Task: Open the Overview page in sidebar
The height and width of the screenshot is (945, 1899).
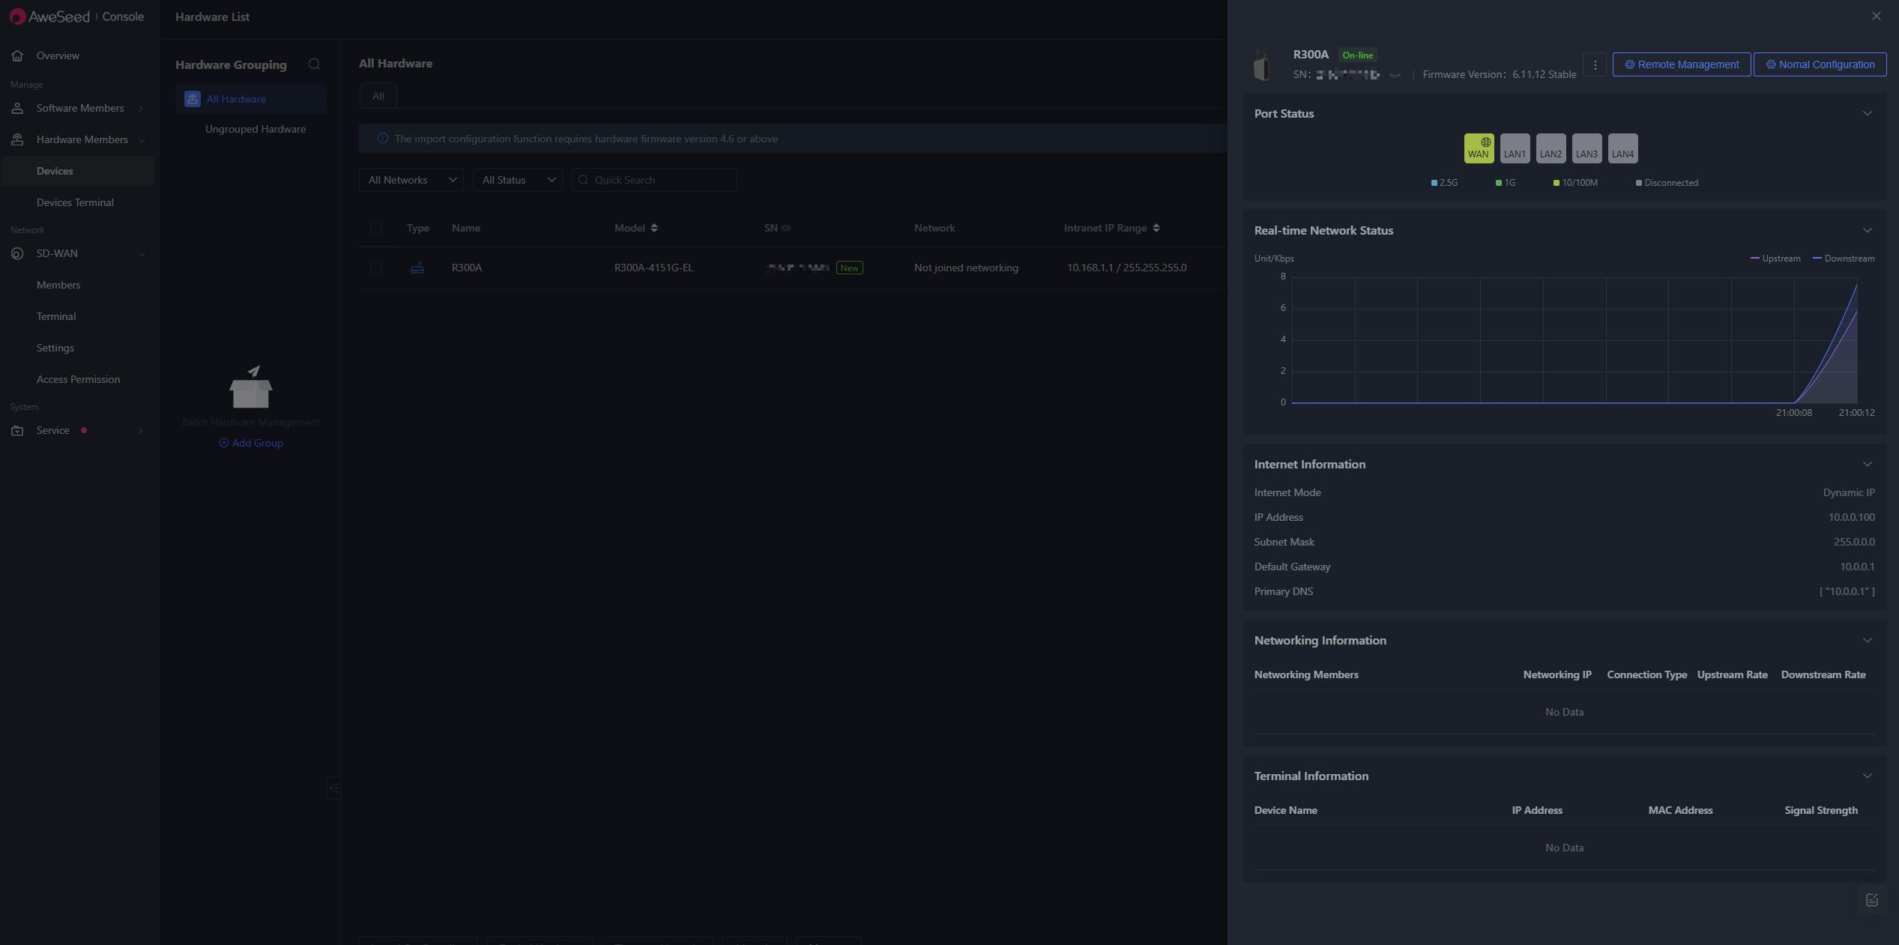Action: click(58, 55)
